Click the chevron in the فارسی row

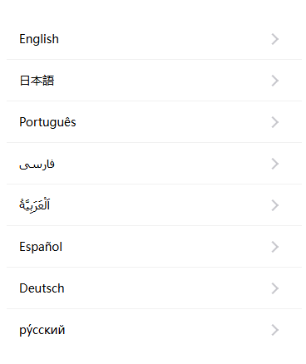coord(274,164)
